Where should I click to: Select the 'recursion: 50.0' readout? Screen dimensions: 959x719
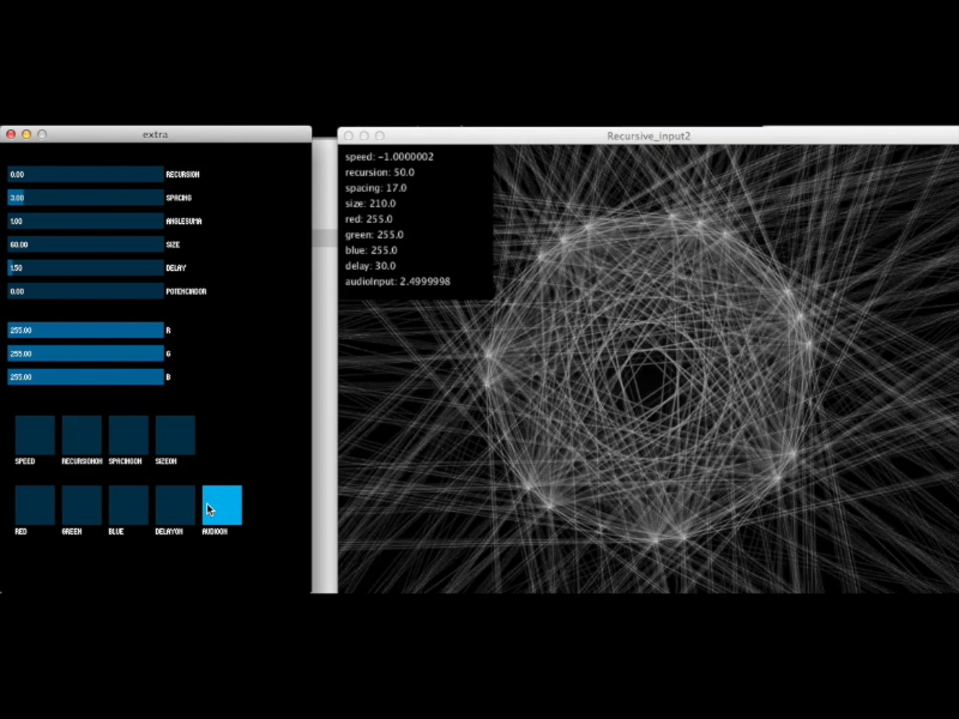coord(380,173)
